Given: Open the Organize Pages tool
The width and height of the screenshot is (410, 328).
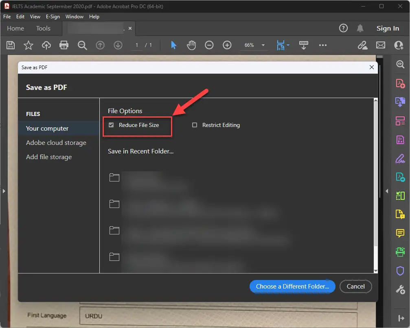Looking at the screenshot, I should [400, 121].
